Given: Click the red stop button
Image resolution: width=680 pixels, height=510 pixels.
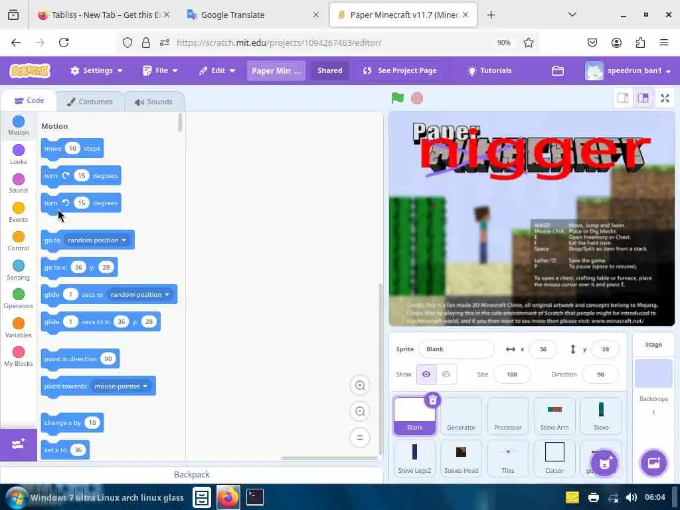Looking at the screenshot, I should (x=417, y=98).
